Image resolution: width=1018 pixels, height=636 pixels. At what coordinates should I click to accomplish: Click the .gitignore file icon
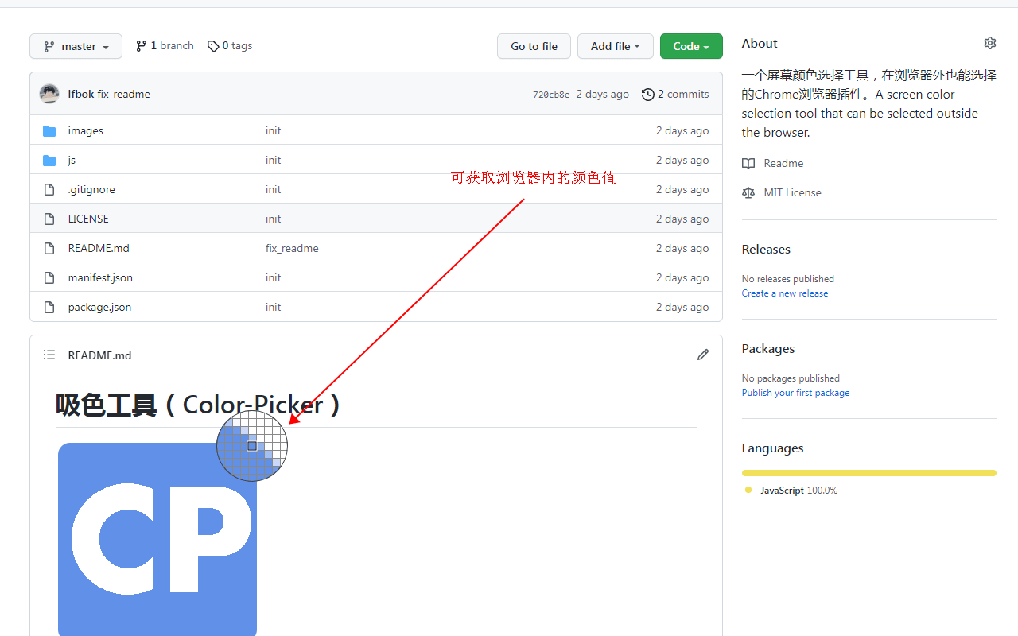click(49, 189)
